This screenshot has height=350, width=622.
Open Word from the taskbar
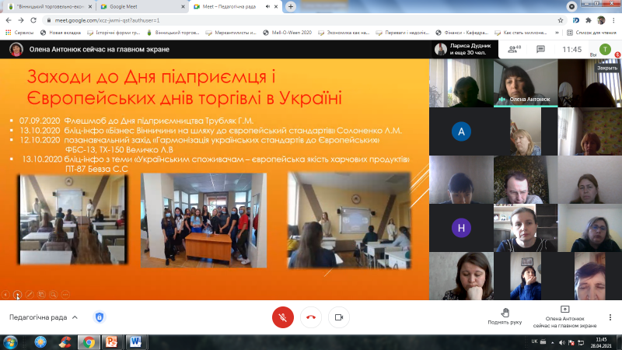tap(136, 342)
